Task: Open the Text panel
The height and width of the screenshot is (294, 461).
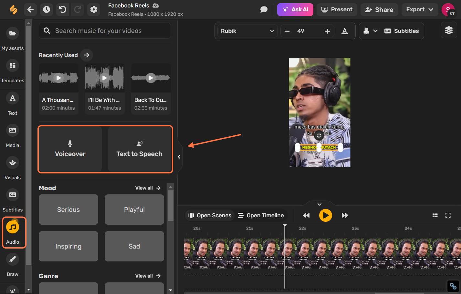Action: [x=13, y=103]
